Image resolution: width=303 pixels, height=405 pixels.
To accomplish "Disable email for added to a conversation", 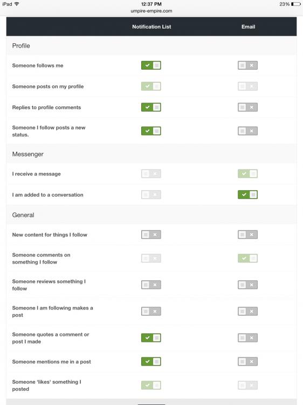I will (x=247, y=194).
